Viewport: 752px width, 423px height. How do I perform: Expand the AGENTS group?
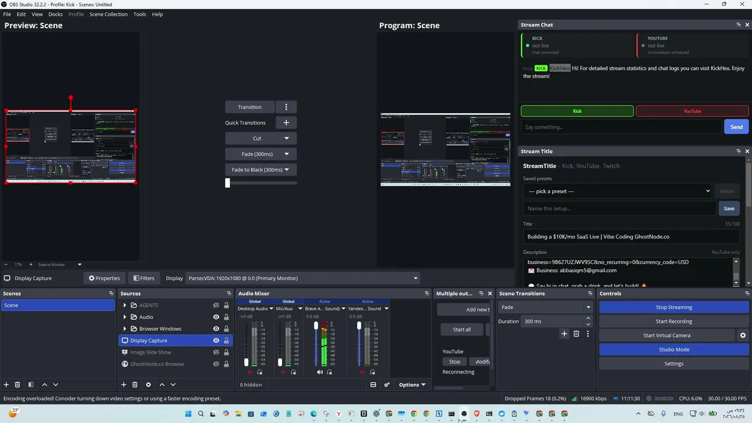[125, 305]
